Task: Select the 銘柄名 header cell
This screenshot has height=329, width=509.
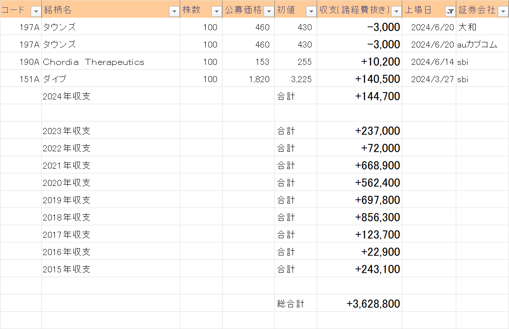Action: pos(111,9)
